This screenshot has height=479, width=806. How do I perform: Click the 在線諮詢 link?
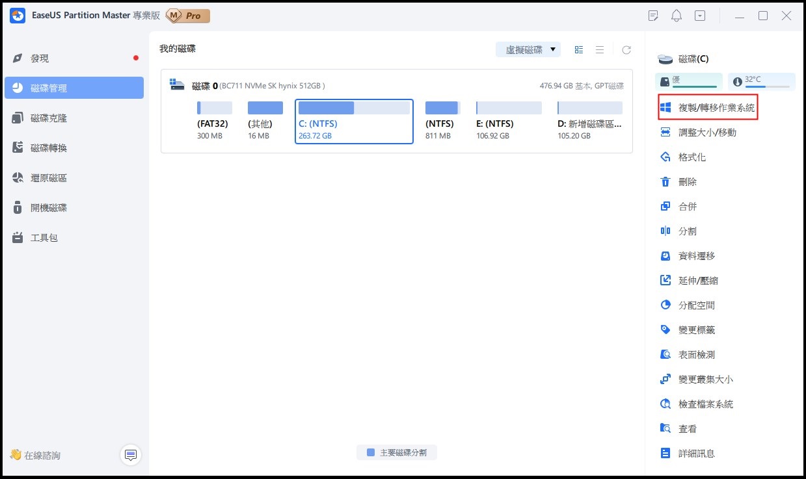[35, 456]
